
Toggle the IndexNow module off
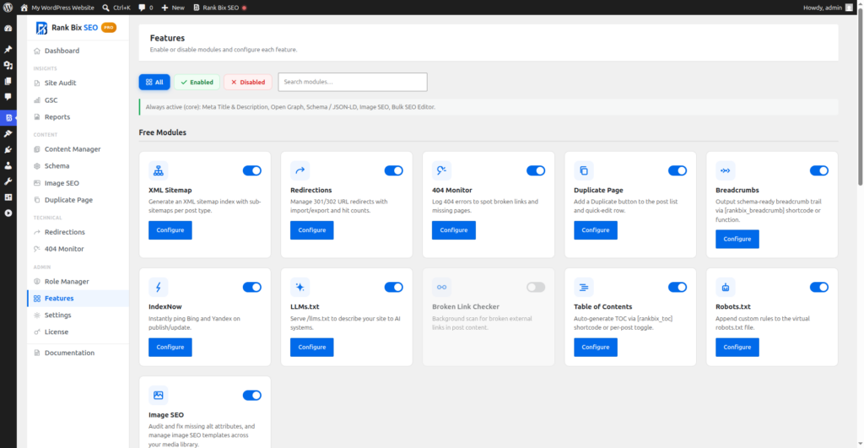point(251,287)
